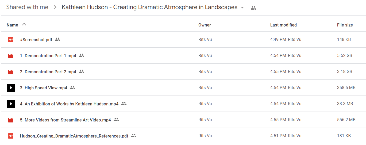Click the PDF icon for Hudson References file
This screenshot has width=366, height=145.
point(10,136)
